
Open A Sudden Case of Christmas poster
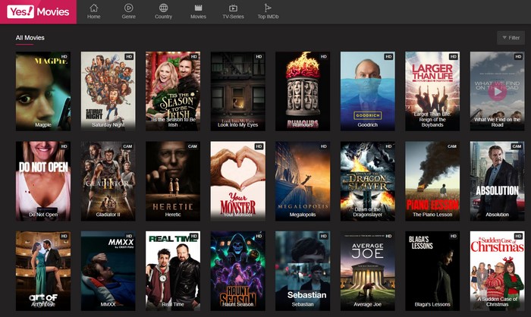[x=497, y=271]
